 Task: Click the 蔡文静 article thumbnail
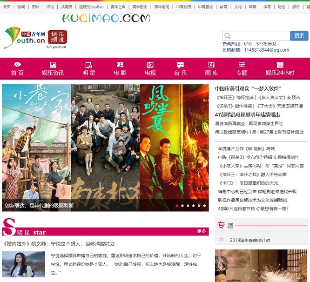click(23, 264)
